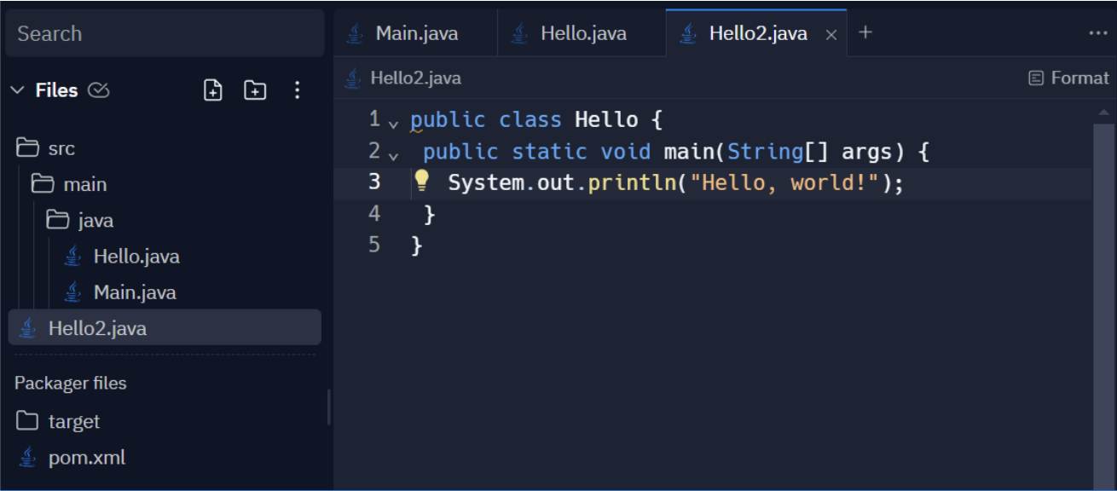Click inside the Search field
Viewport: 1117px width, 491px height.
[x=162, y=34]
